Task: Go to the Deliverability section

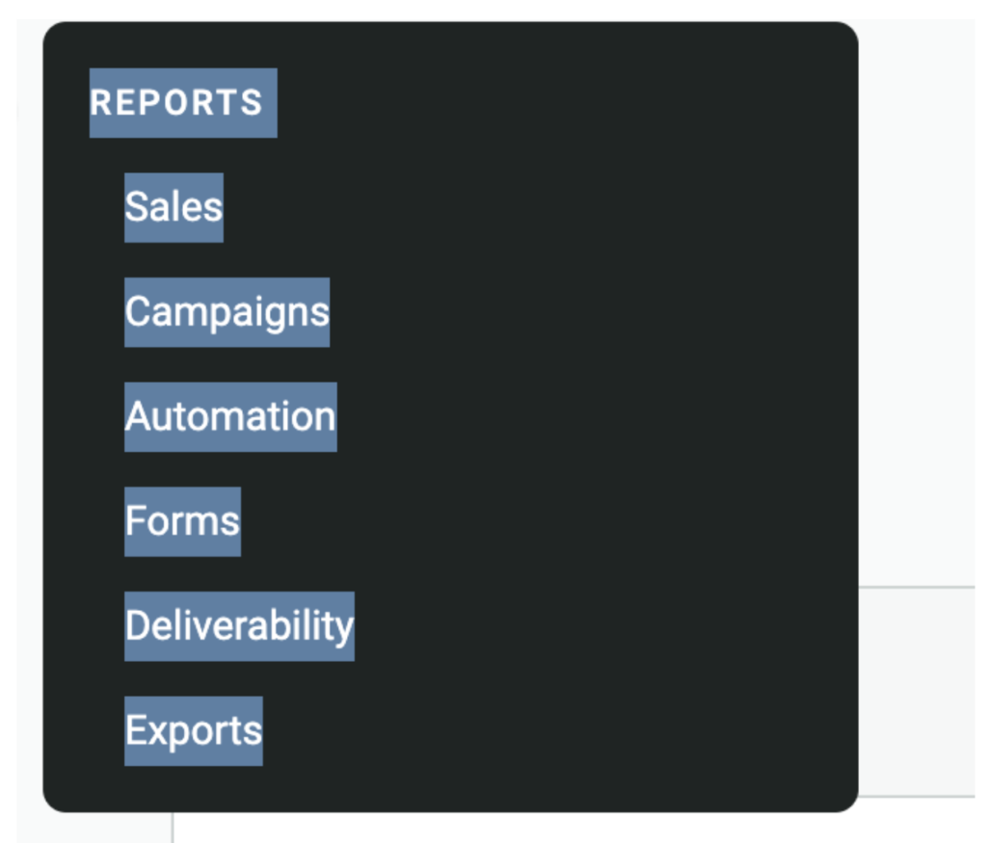Action: (x=239, y=626)
